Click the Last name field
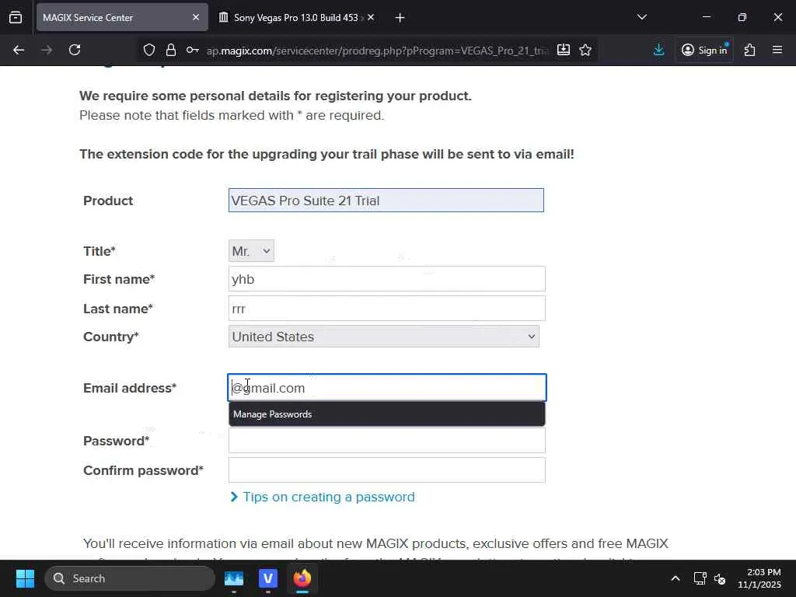This screenshot has height=597, width=796. (x=387, y=309)
